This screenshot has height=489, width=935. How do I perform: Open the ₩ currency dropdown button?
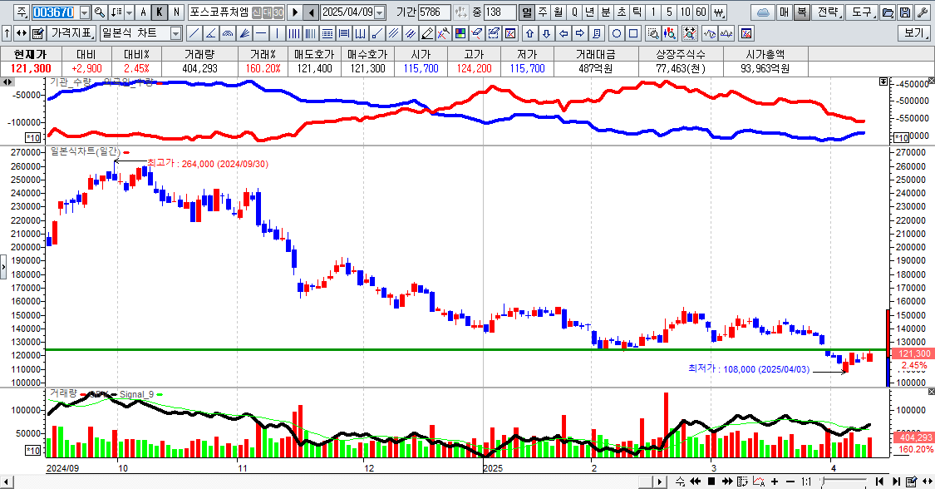point(719,12)
